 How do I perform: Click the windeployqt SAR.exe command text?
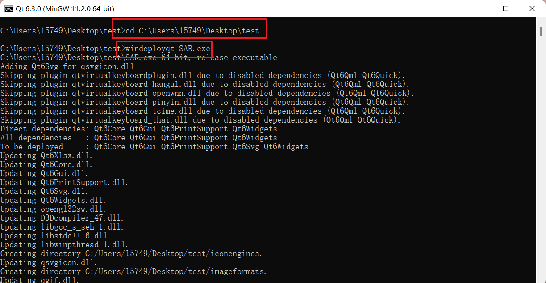[168, 49]
